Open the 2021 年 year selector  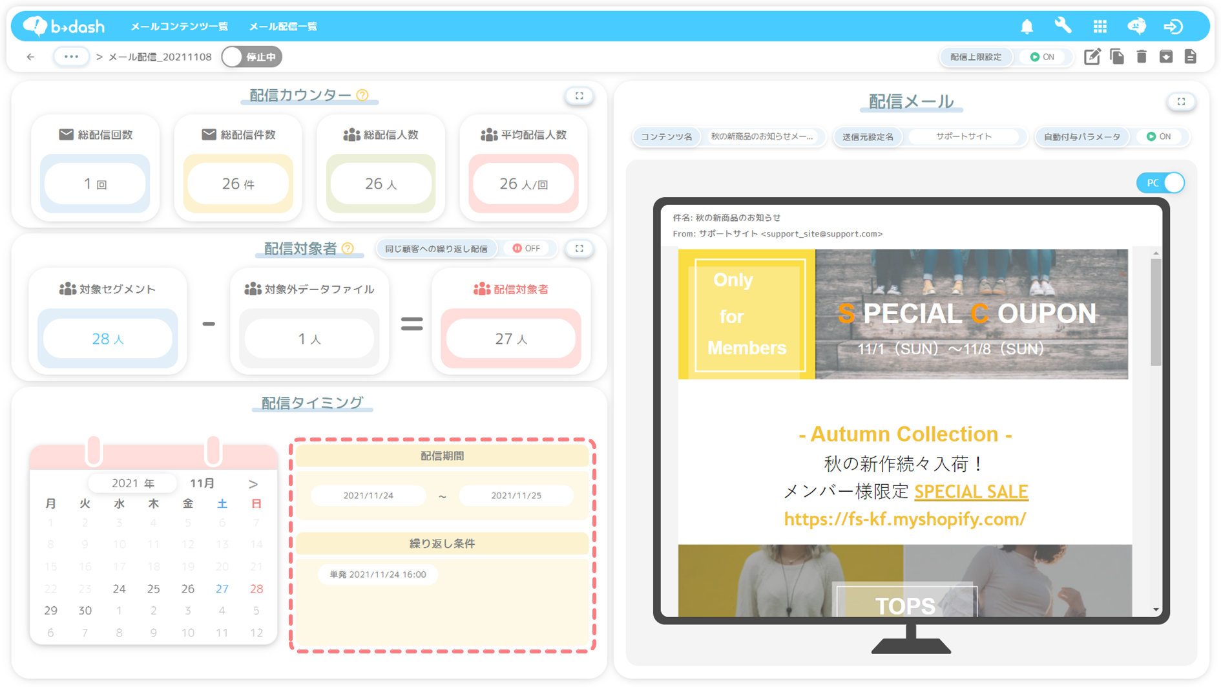point(132,483)
